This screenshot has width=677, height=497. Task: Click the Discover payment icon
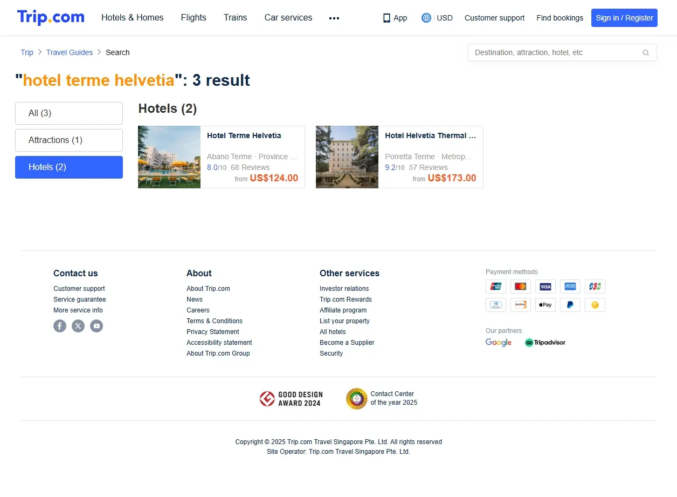click(x=521, y=305)
